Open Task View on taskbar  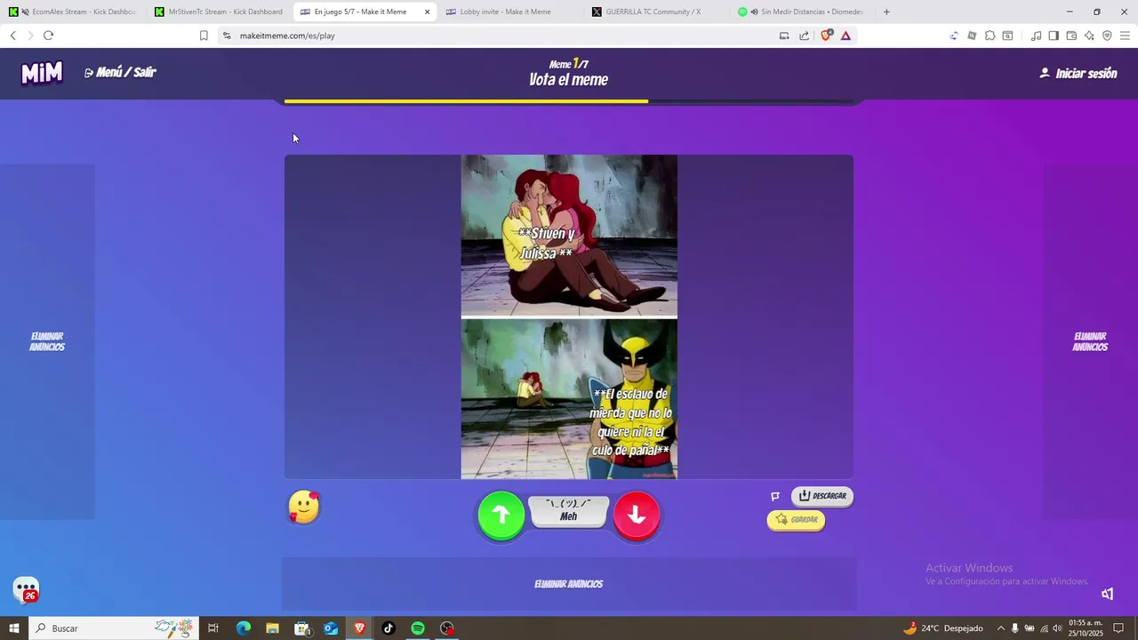pyautogui.click(x=213, y=628)
